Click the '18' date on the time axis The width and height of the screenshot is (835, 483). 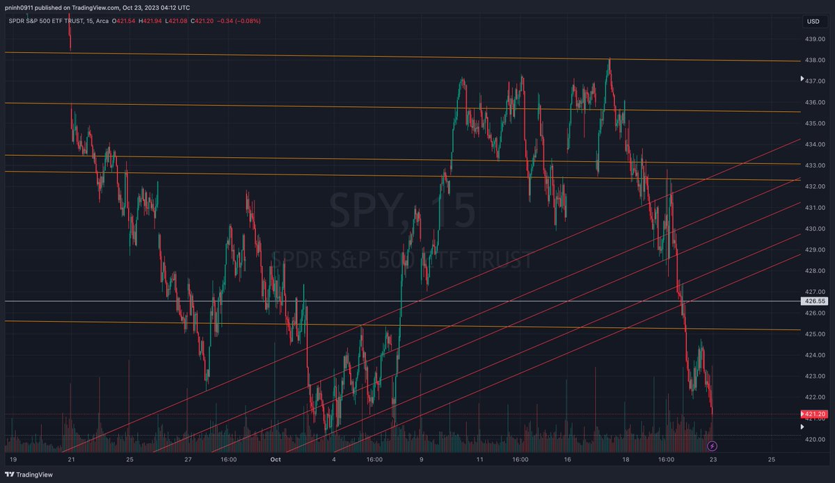point(626,459)
